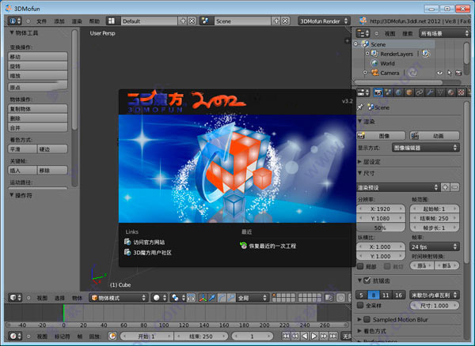Click the pin icon beside Scene in properties
The width and height of the screenshot is (475, 346).
pyautogui.click(x=360, y=107)
